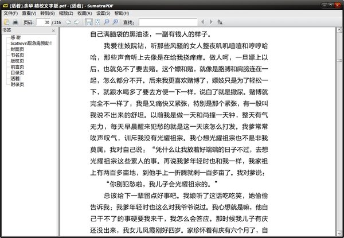
Task: Go to the previous page arrow
Action: click(68, 22)
